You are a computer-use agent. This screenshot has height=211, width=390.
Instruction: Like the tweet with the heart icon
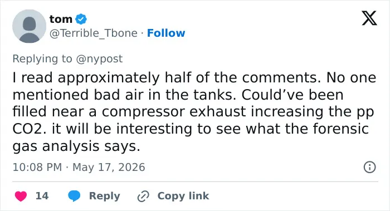click(x=21, y=196)
